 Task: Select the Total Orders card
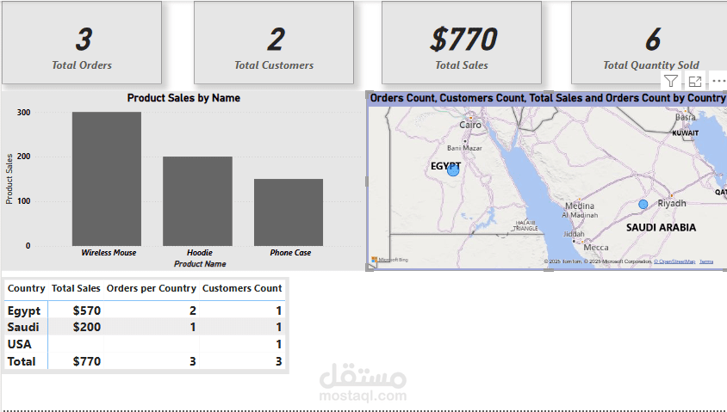[82, 43]
